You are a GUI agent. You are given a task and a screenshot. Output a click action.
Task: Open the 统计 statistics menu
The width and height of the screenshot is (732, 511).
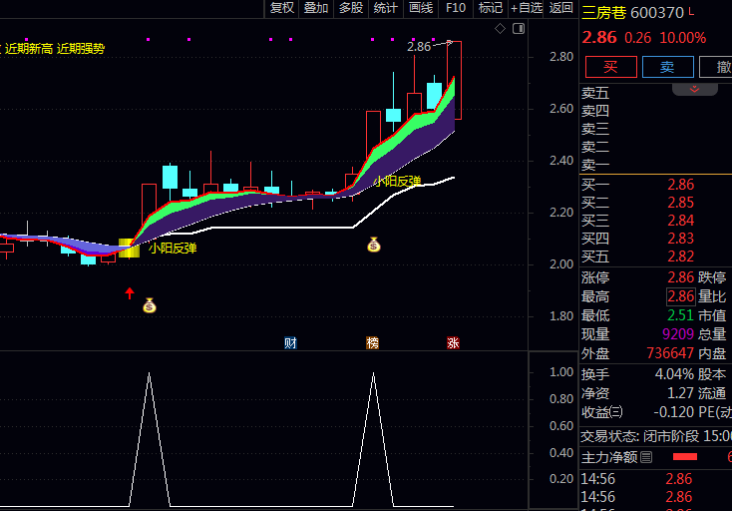coord(385,8)
